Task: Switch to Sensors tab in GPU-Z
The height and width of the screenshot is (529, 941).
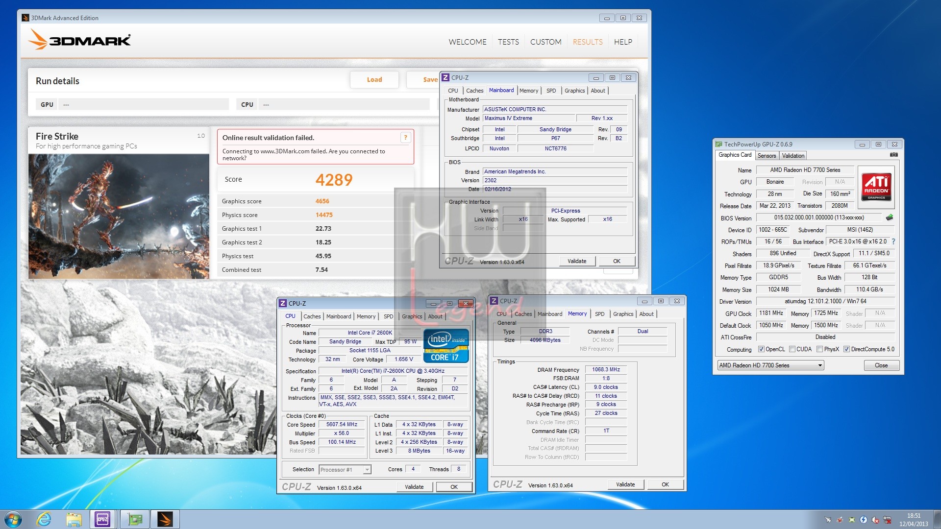Action: 767,156
